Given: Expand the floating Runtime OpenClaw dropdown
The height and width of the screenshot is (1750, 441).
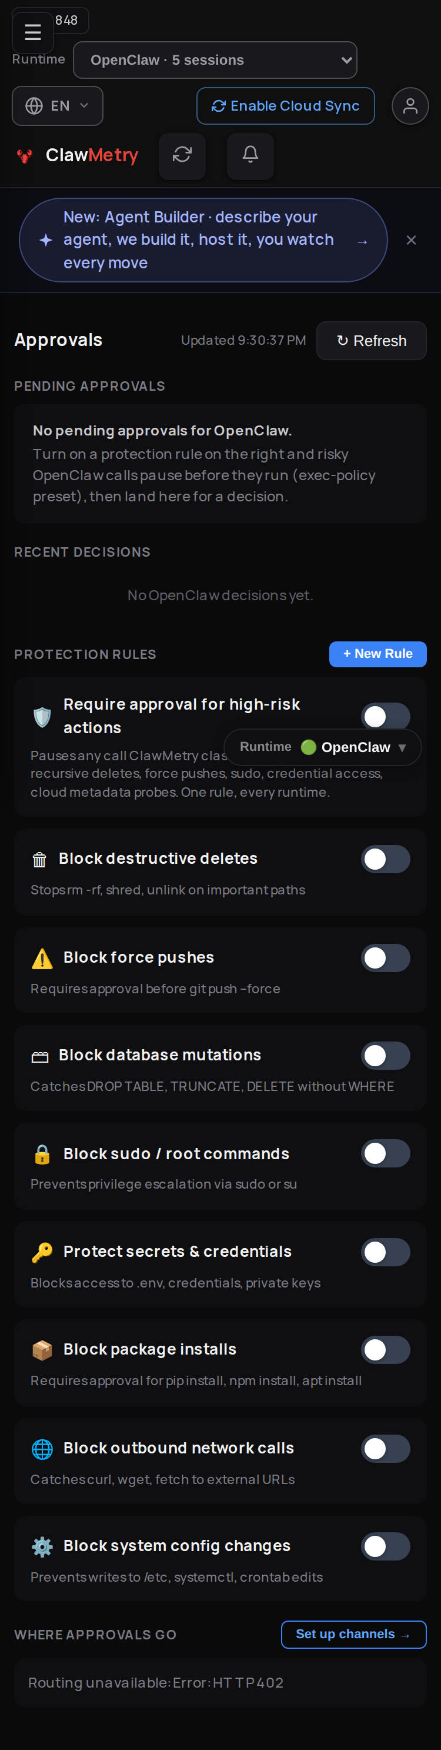Looking at the screenshot, I should coord(322,747).
